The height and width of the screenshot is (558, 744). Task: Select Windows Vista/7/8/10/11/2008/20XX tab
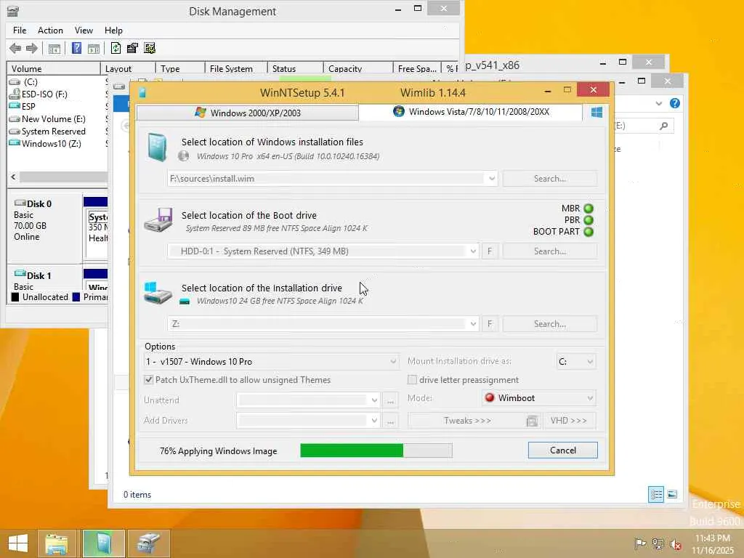[x=471, y=112]
